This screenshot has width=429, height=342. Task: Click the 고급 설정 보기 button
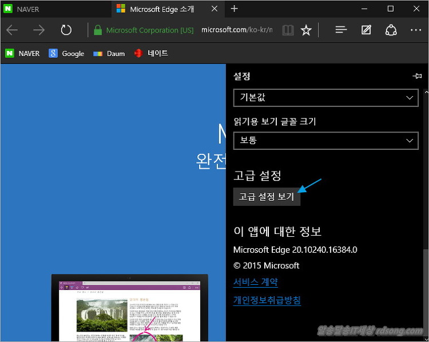267,197
